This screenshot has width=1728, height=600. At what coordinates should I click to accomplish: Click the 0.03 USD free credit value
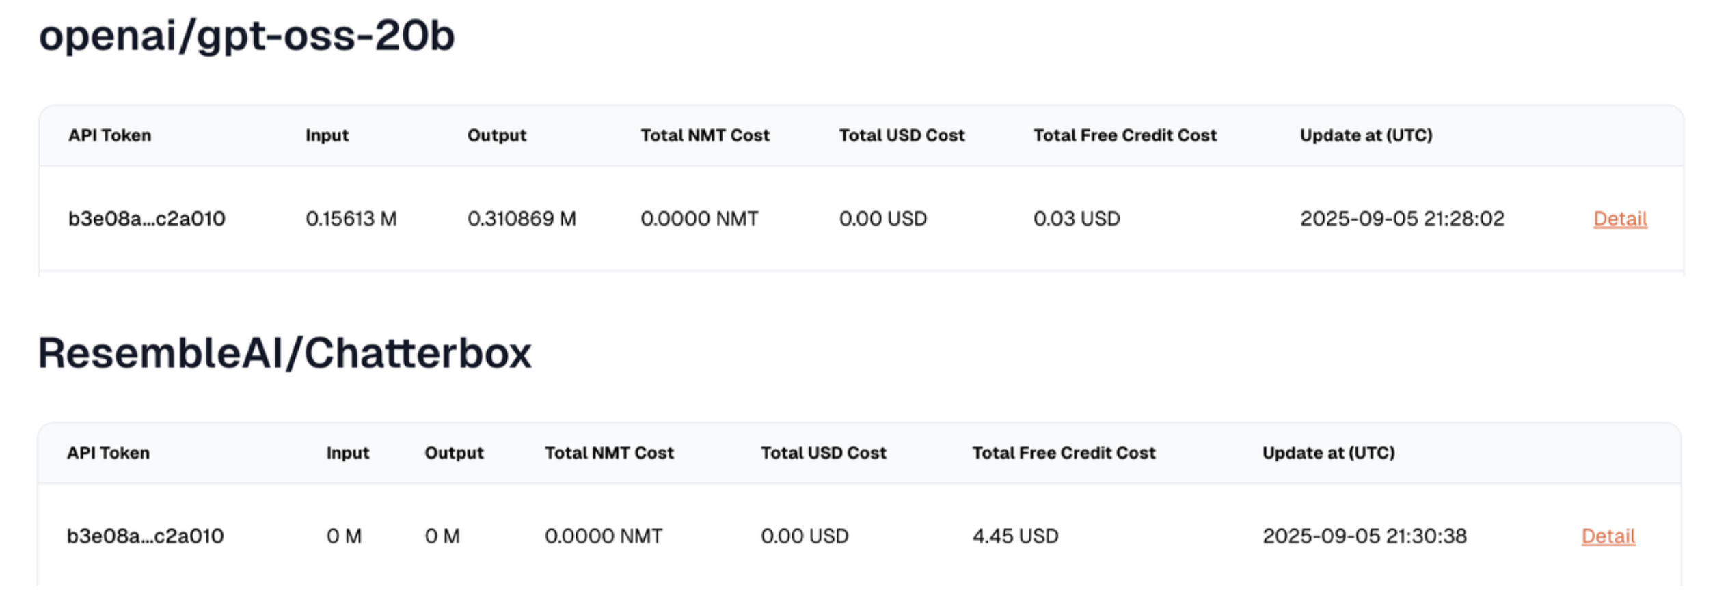(x=1077, y=219)
